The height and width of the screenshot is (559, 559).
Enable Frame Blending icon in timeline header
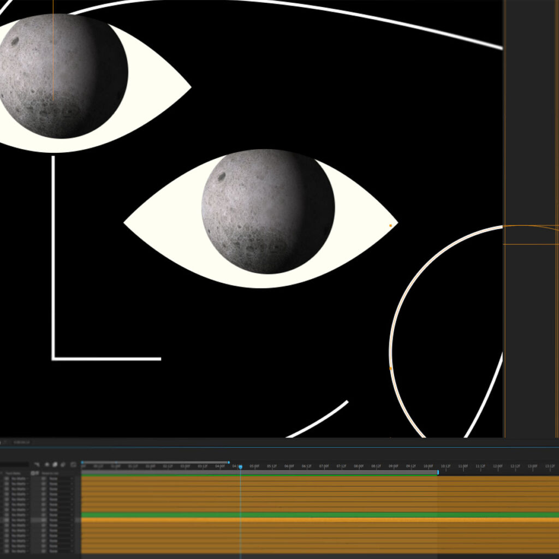coord(55,465)
